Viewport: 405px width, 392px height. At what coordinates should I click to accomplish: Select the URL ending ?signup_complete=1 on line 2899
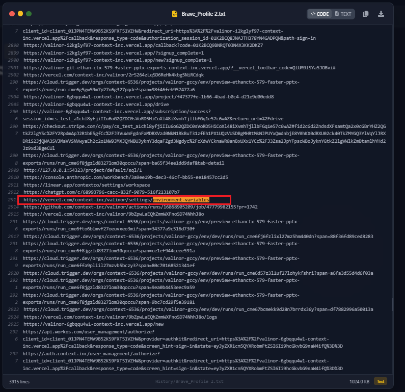[114, 53]
